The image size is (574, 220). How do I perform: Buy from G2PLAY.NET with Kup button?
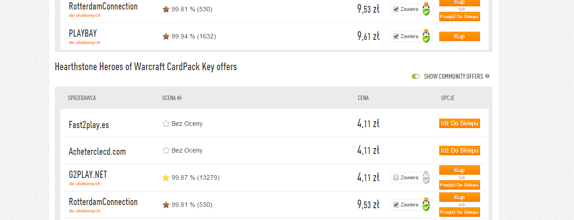(459, 170)
